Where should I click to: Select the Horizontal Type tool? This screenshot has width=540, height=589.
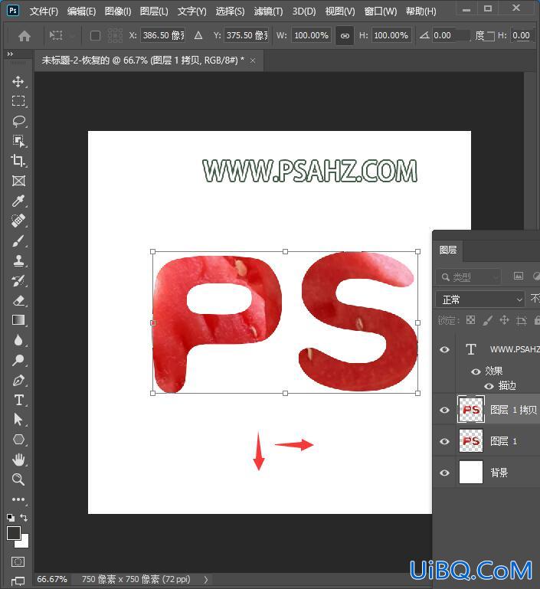18,400
